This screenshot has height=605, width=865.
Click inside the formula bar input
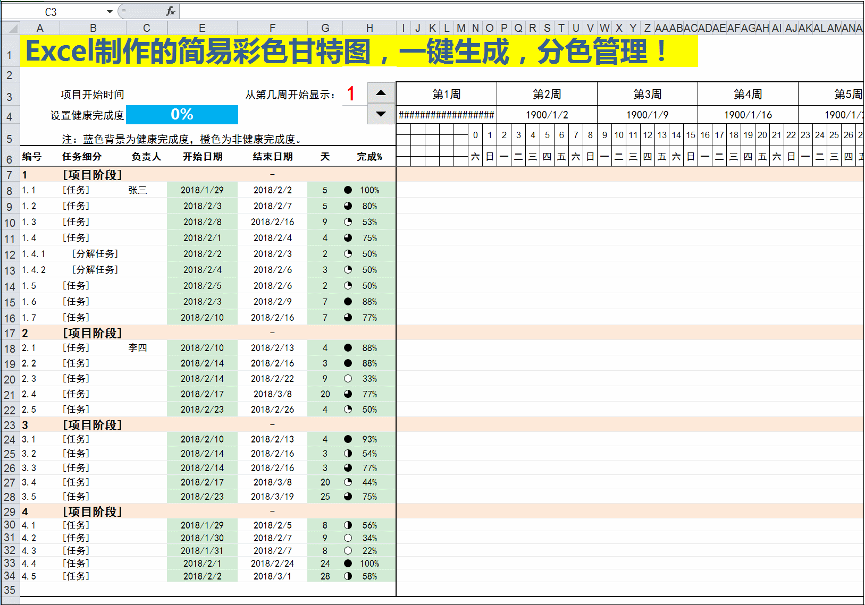(x=521, y=11)
